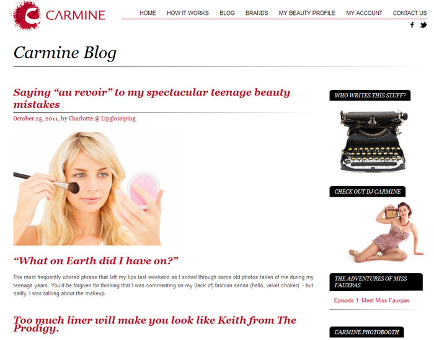The height and width of the screenshot is (340, 434).
Task: Open the CONTACT US page
Action: [x=410, y=13]
